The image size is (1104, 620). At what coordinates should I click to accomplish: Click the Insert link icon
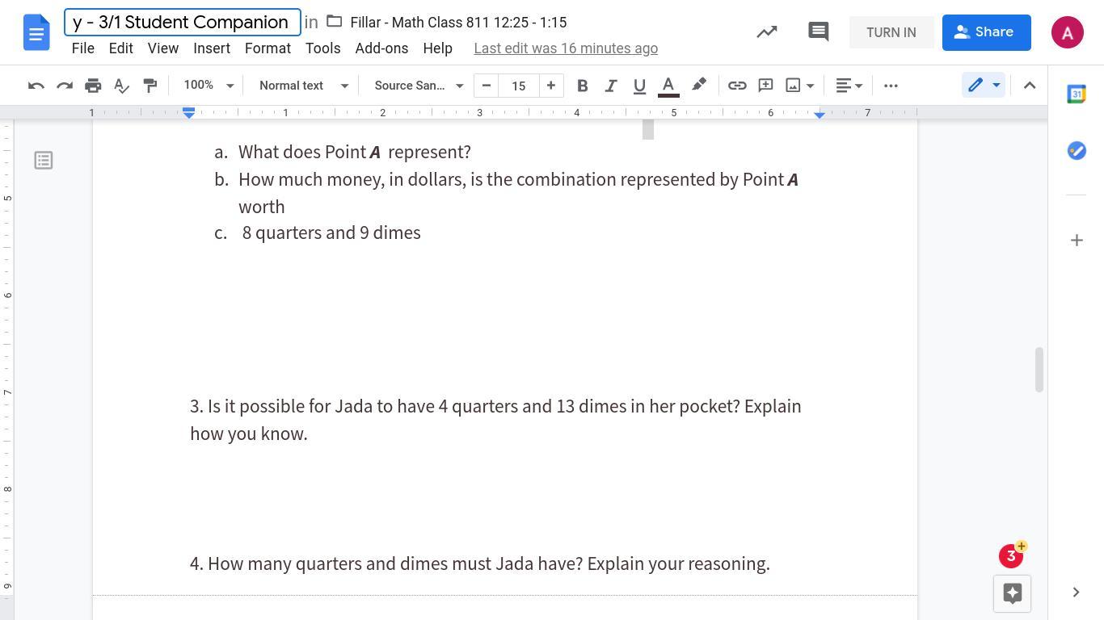point(736,86)
